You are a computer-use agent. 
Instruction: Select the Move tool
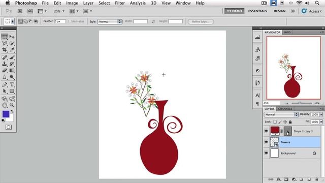pyautogui.click(x=12, y=37)
